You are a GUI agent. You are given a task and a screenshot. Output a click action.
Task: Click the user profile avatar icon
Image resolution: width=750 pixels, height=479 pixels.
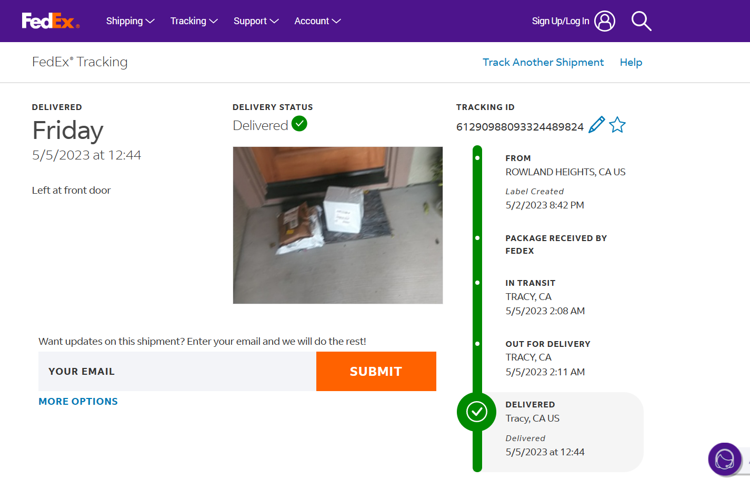(604, 21)
